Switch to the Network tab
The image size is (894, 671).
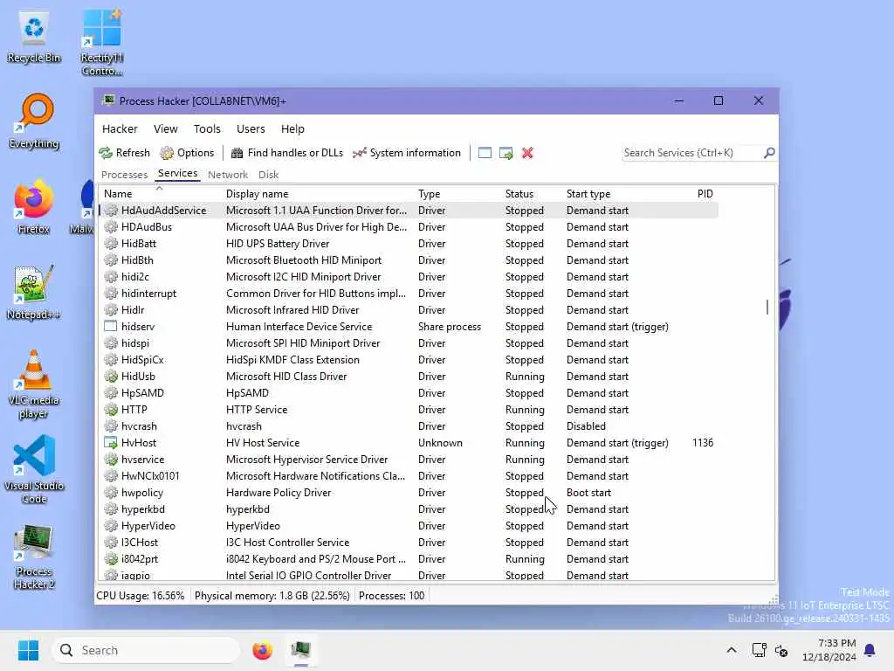pos(228,175)
